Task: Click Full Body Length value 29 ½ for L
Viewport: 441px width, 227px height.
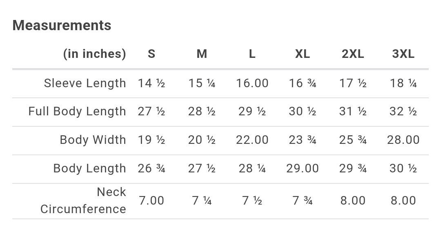Action: pos(252,111)
